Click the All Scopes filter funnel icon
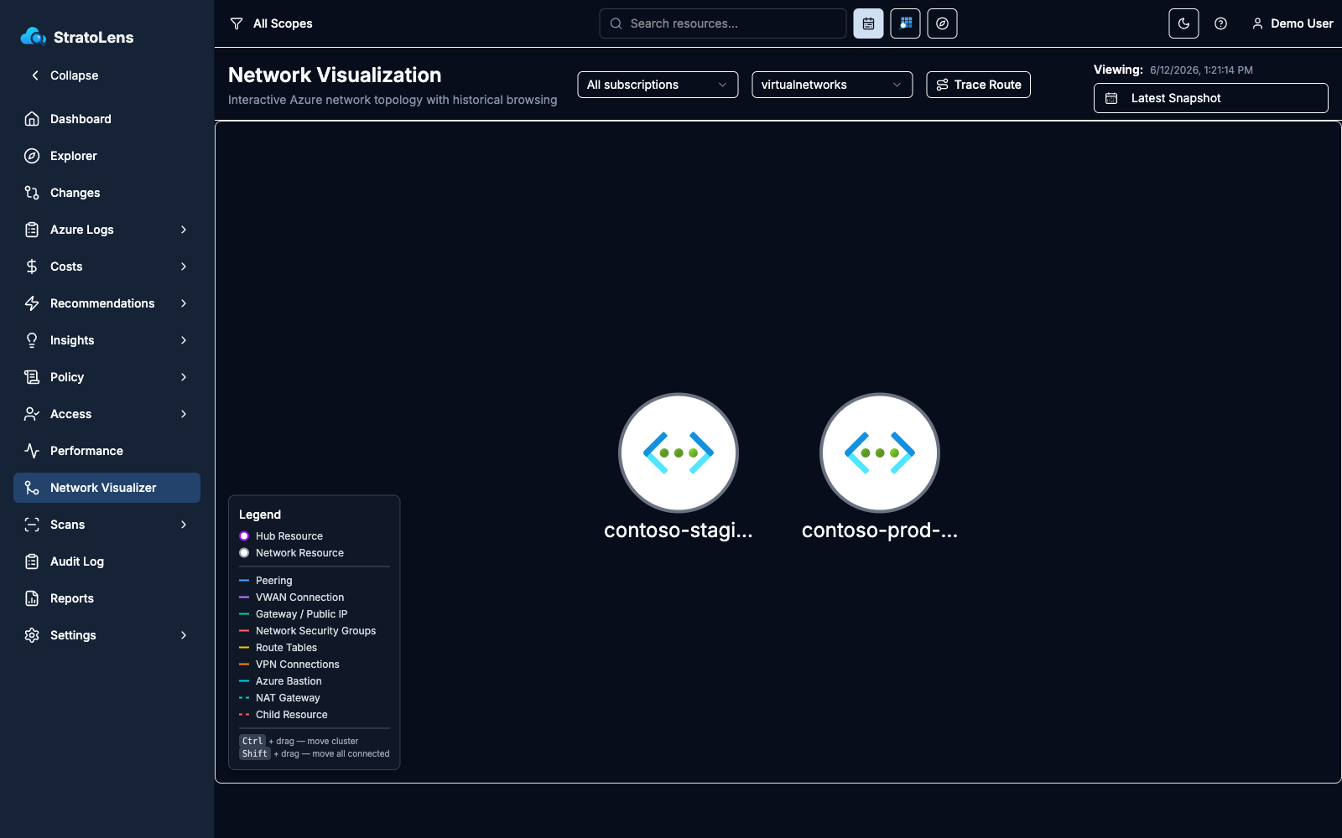Viewport: 1342px width, 838px height. coord(237,23)
